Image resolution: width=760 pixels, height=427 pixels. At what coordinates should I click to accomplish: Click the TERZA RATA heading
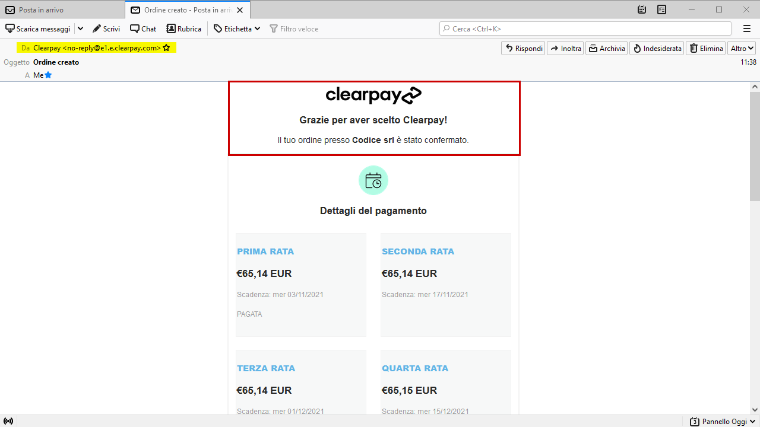point(266,368)
